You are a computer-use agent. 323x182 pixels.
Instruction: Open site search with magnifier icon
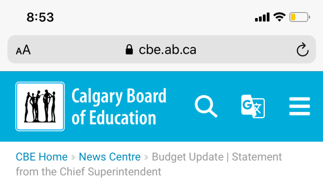point(206,106)
